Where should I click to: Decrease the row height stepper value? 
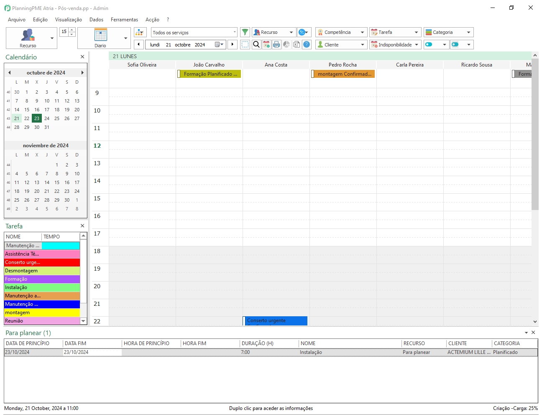[x=72, y=34]
